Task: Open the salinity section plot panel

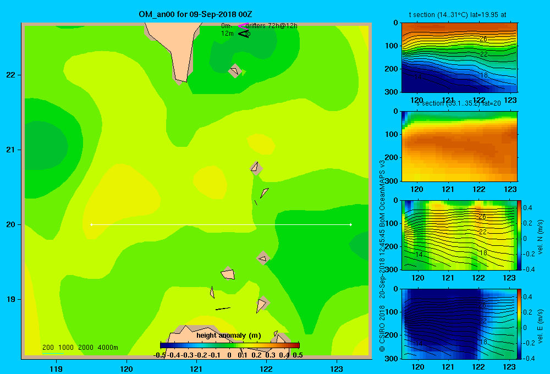Action: [459, 146]
